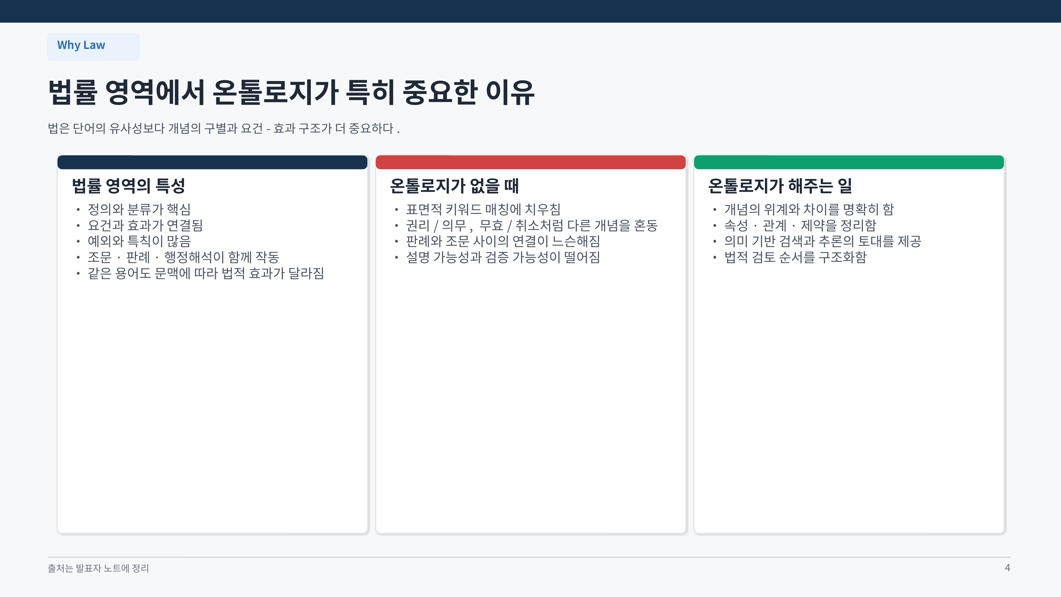Image resolution: width=1061 pixels, height=597 pixels.
Task: Click the bullet 법적 검토 순서를 구조화함
Action: (795, 258)
